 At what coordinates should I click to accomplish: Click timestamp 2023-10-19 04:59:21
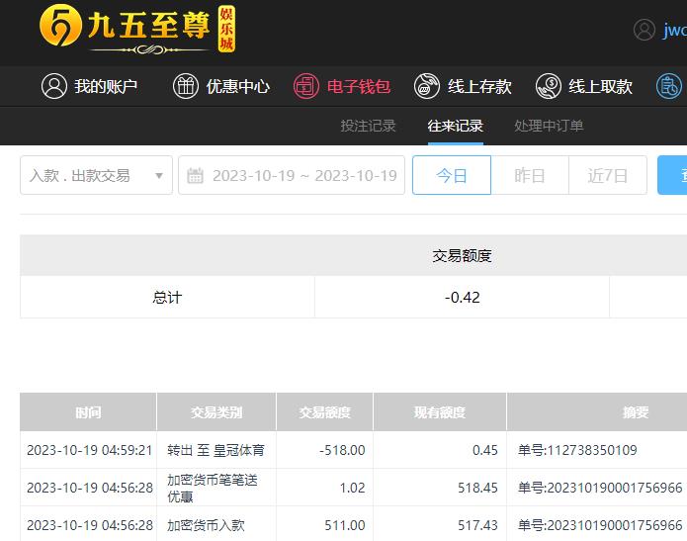[x=89, y=450]
